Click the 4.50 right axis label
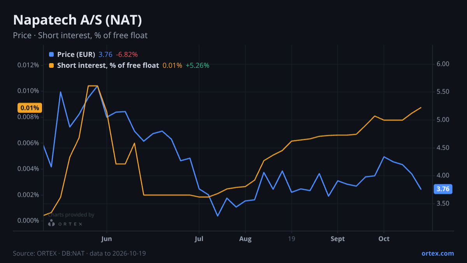Image resolution: width=467 pixels, height=263 pixels. pos(443,148)
